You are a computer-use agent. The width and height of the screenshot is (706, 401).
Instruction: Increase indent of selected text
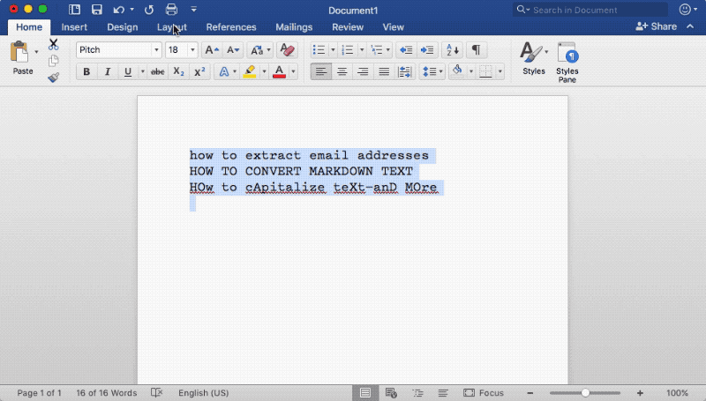427,50
